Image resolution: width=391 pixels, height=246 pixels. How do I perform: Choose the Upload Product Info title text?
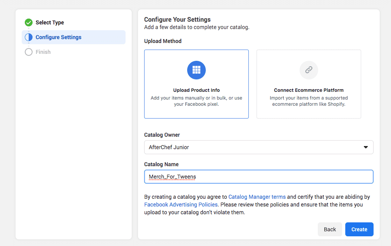196,90
